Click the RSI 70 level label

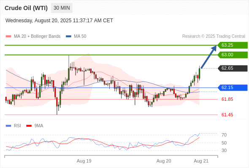[224, 135]
